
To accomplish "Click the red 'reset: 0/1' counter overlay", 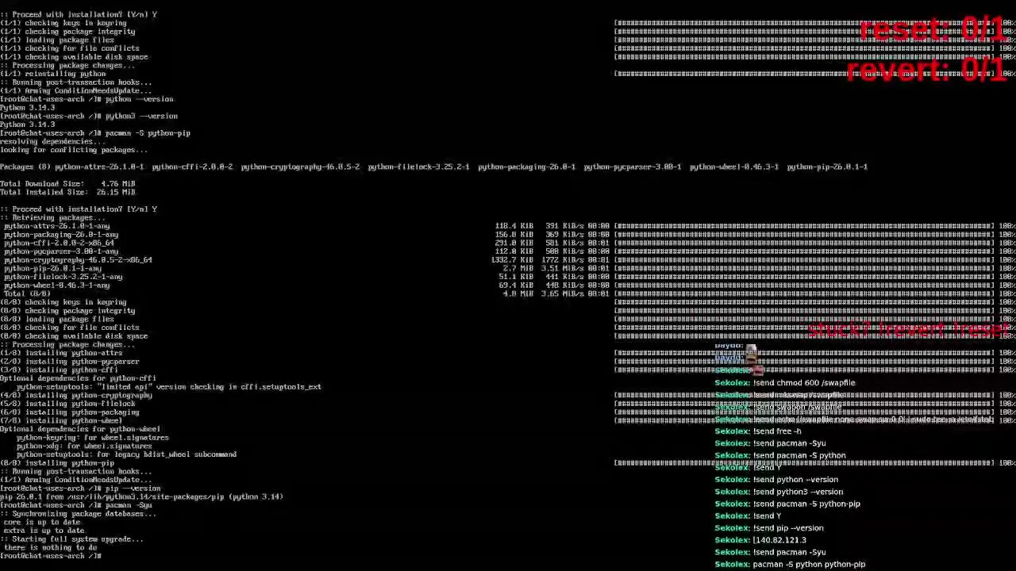I will pos(932,30).
